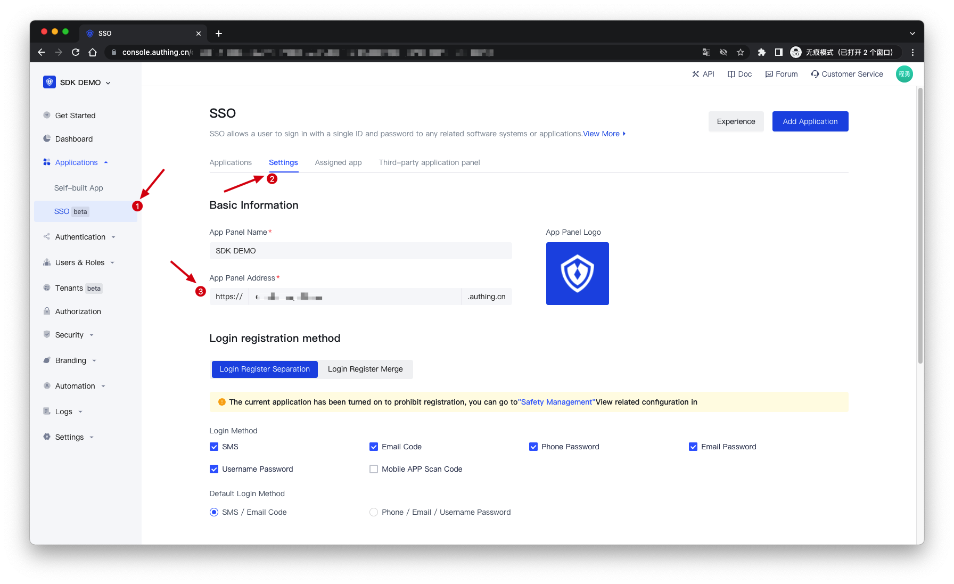The height and width of the screenshot is (584, 954).
Task: Click the Experience button
Action: [x=736, y=121]
